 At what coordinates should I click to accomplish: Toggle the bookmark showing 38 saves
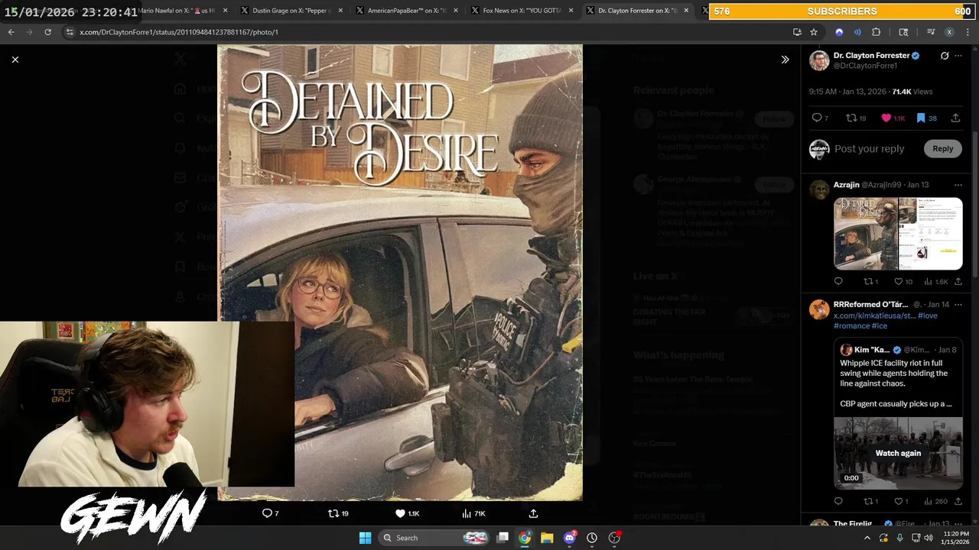coord(926,118)
